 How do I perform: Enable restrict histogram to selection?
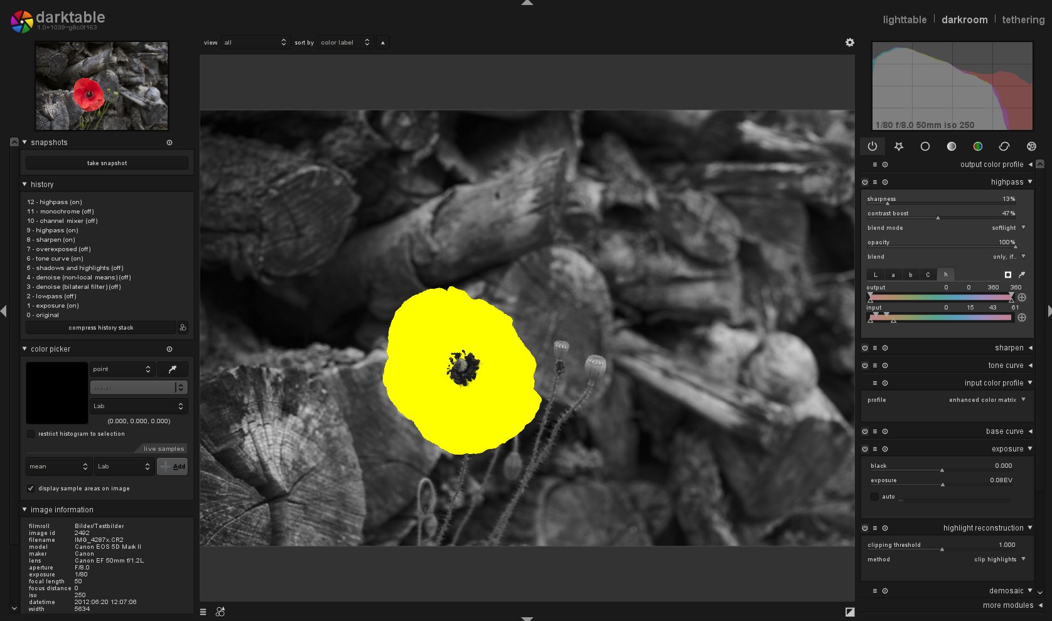[31, 434]
